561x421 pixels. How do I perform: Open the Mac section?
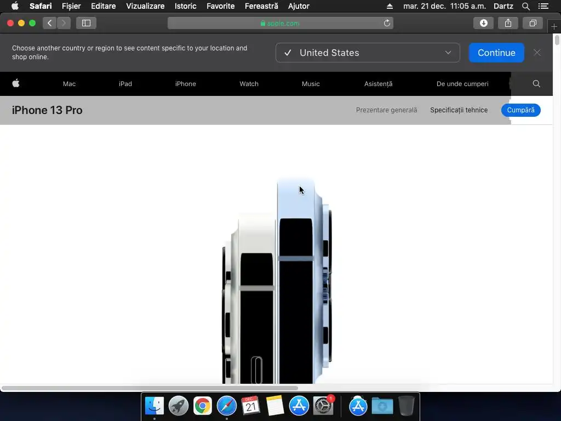pyautogui.click(x=69, y=84)
